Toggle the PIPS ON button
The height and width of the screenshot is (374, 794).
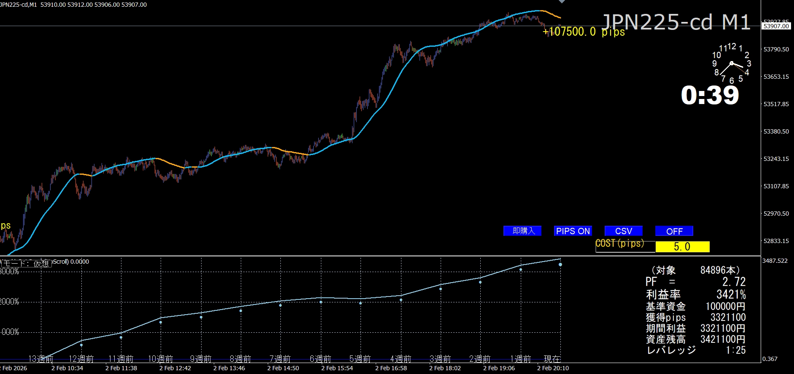tap(573, 231)
